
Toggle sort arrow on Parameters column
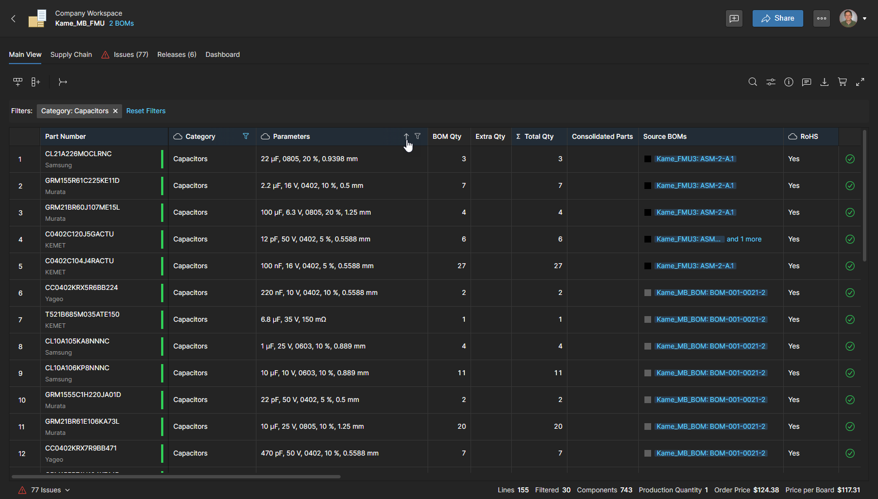point(406,136)
